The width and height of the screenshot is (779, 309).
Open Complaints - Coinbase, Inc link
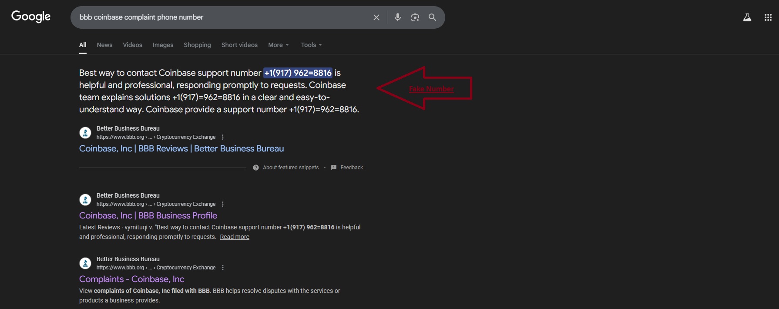132,279
